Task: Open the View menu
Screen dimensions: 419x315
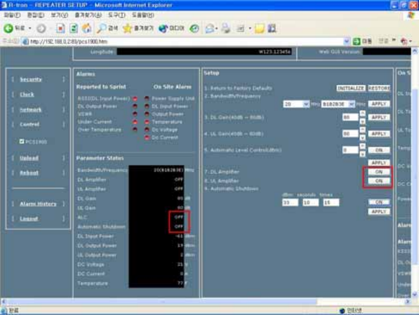Action: point(60,15)
